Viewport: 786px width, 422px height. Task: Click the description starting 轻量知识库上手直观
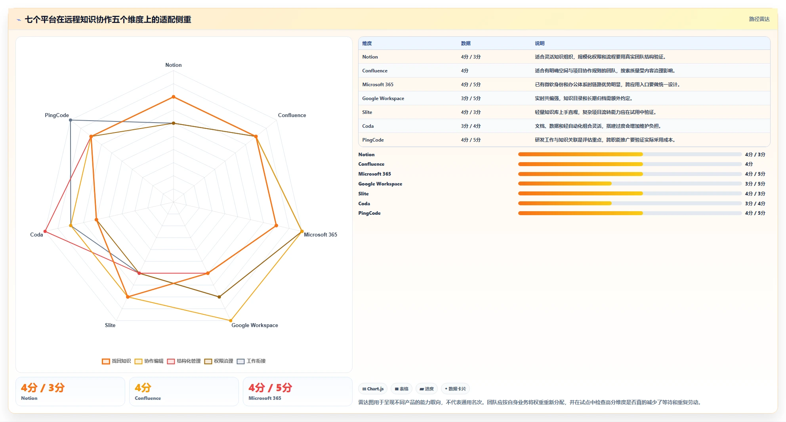tap(596, 112)
